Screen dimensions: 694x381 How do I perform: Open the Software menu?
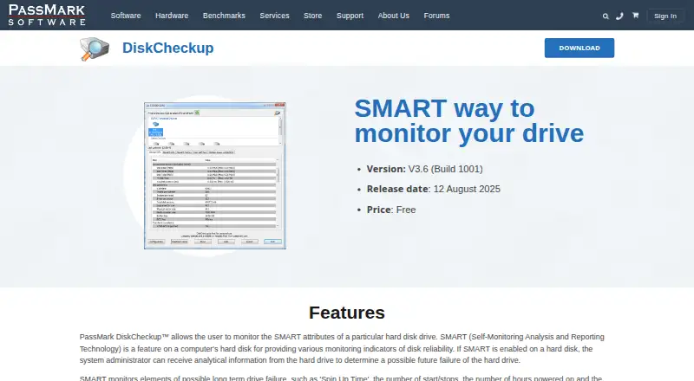point(126,16)
